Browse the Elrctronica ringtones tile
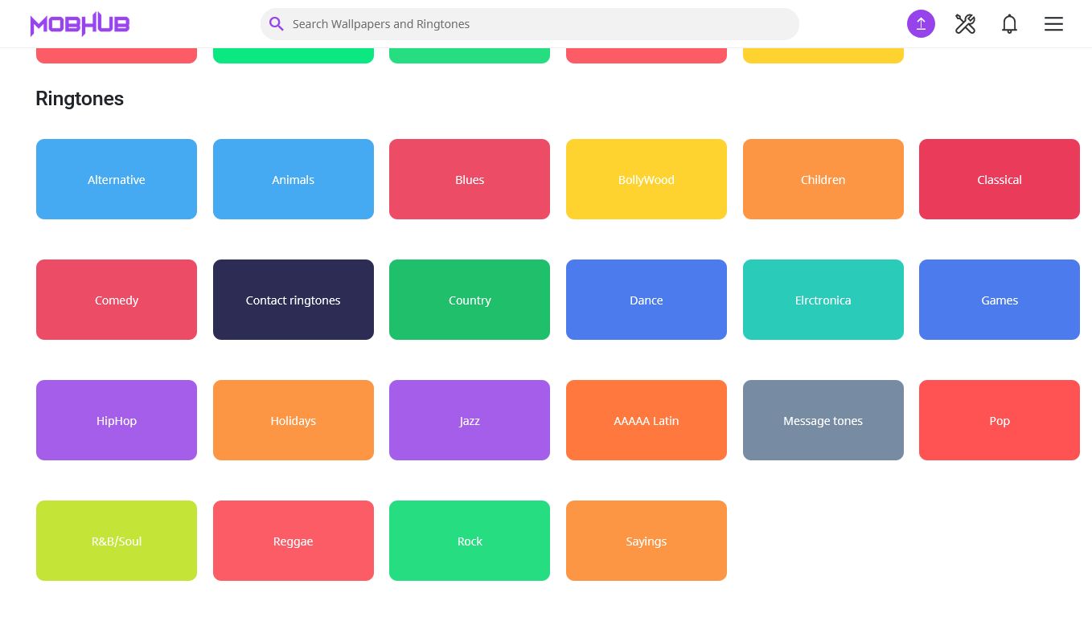Viewport: 1092px width, 617px height. point(823,300)
